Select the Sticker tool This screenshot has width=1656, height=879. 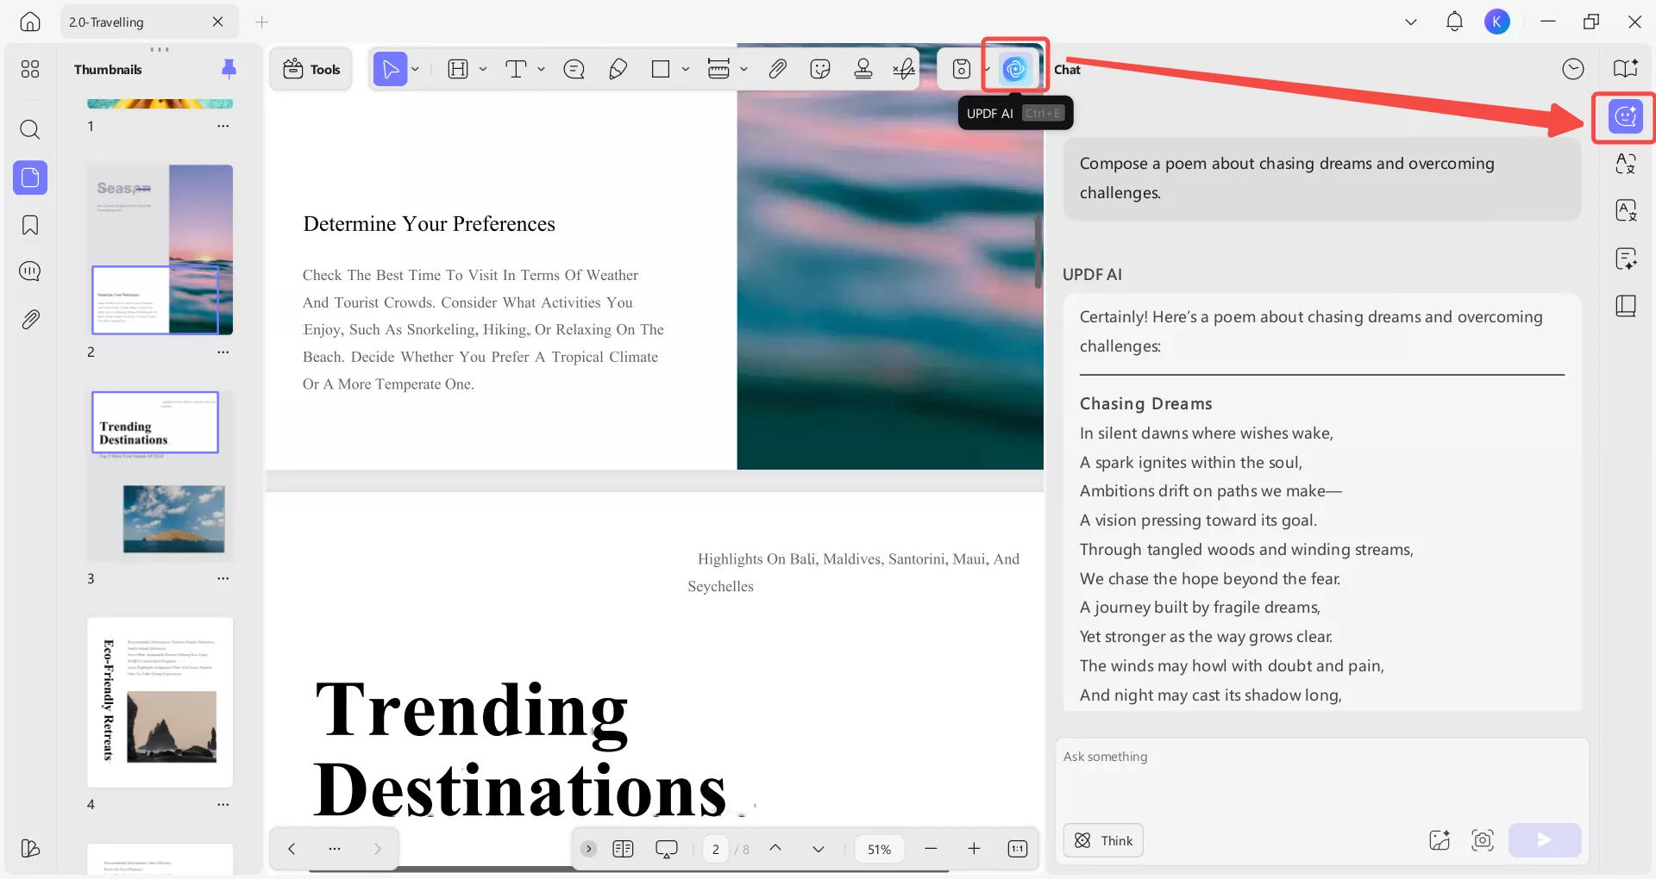[820, 69]
